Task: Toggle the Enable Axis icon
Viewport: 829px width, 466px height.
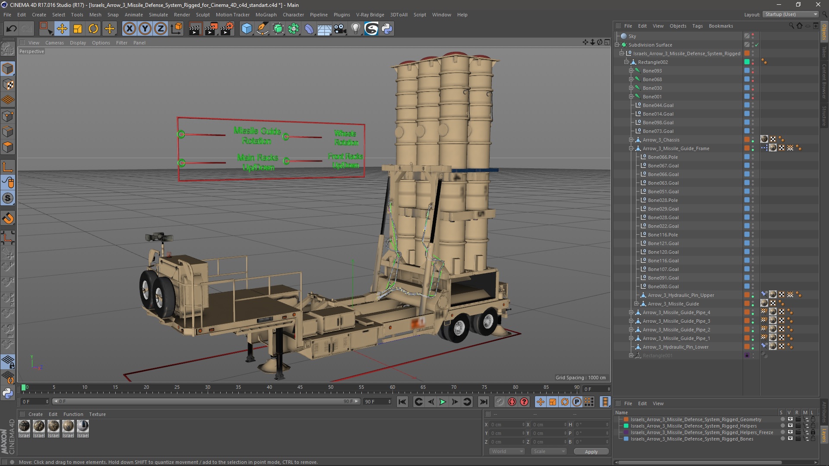Action: click(x=8, y=167)
